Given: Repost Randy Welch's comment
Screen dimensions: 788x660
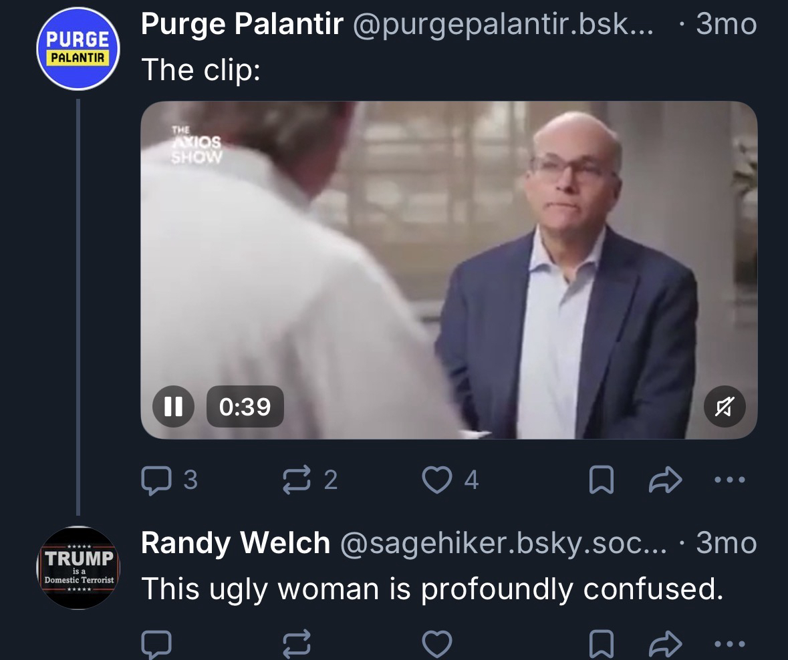Looking at the screenshot, I should pyautogui.click(x=296, y=642).
